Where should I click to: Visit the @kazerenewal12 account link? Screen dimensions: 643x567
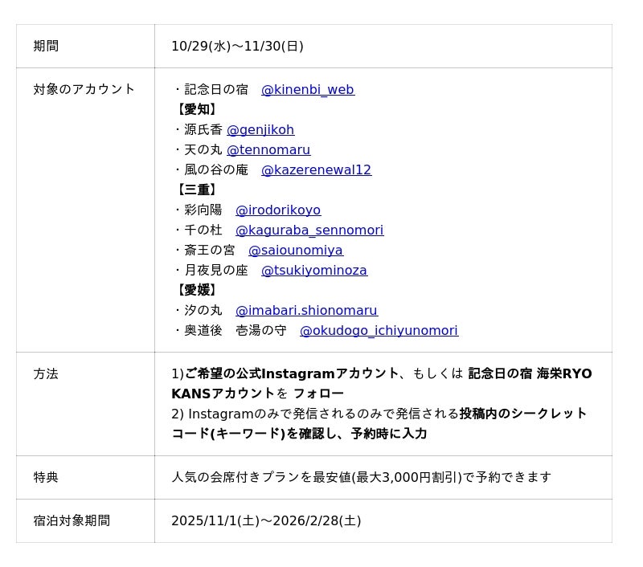pyautogui.click(x=316, y=170)
